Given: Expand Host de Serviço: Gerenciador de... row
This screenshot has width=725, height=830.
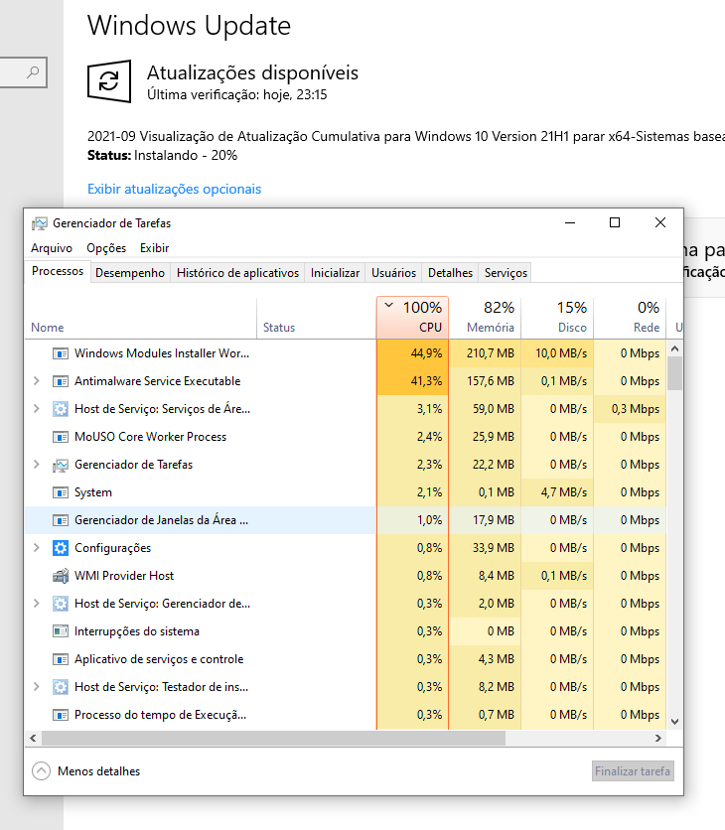Looking at the screenshot, I should coord(36,604).
